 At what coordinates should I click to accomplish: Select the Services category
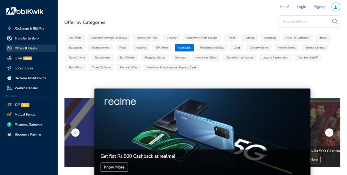pyautogui.click(x=180, y=58)
